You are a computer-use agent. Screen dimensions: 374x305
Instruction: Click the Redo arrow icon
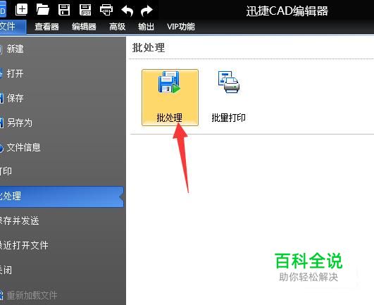(147, 11)
